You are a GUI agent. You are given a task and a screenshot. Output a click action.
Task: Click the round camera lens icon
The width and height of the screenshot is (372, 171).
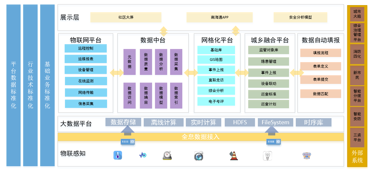coord(198,156)
